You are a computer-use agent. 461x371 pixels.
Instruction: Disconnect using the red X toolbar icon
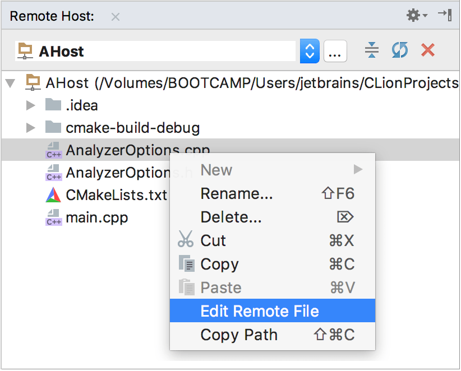coord(427,50)
